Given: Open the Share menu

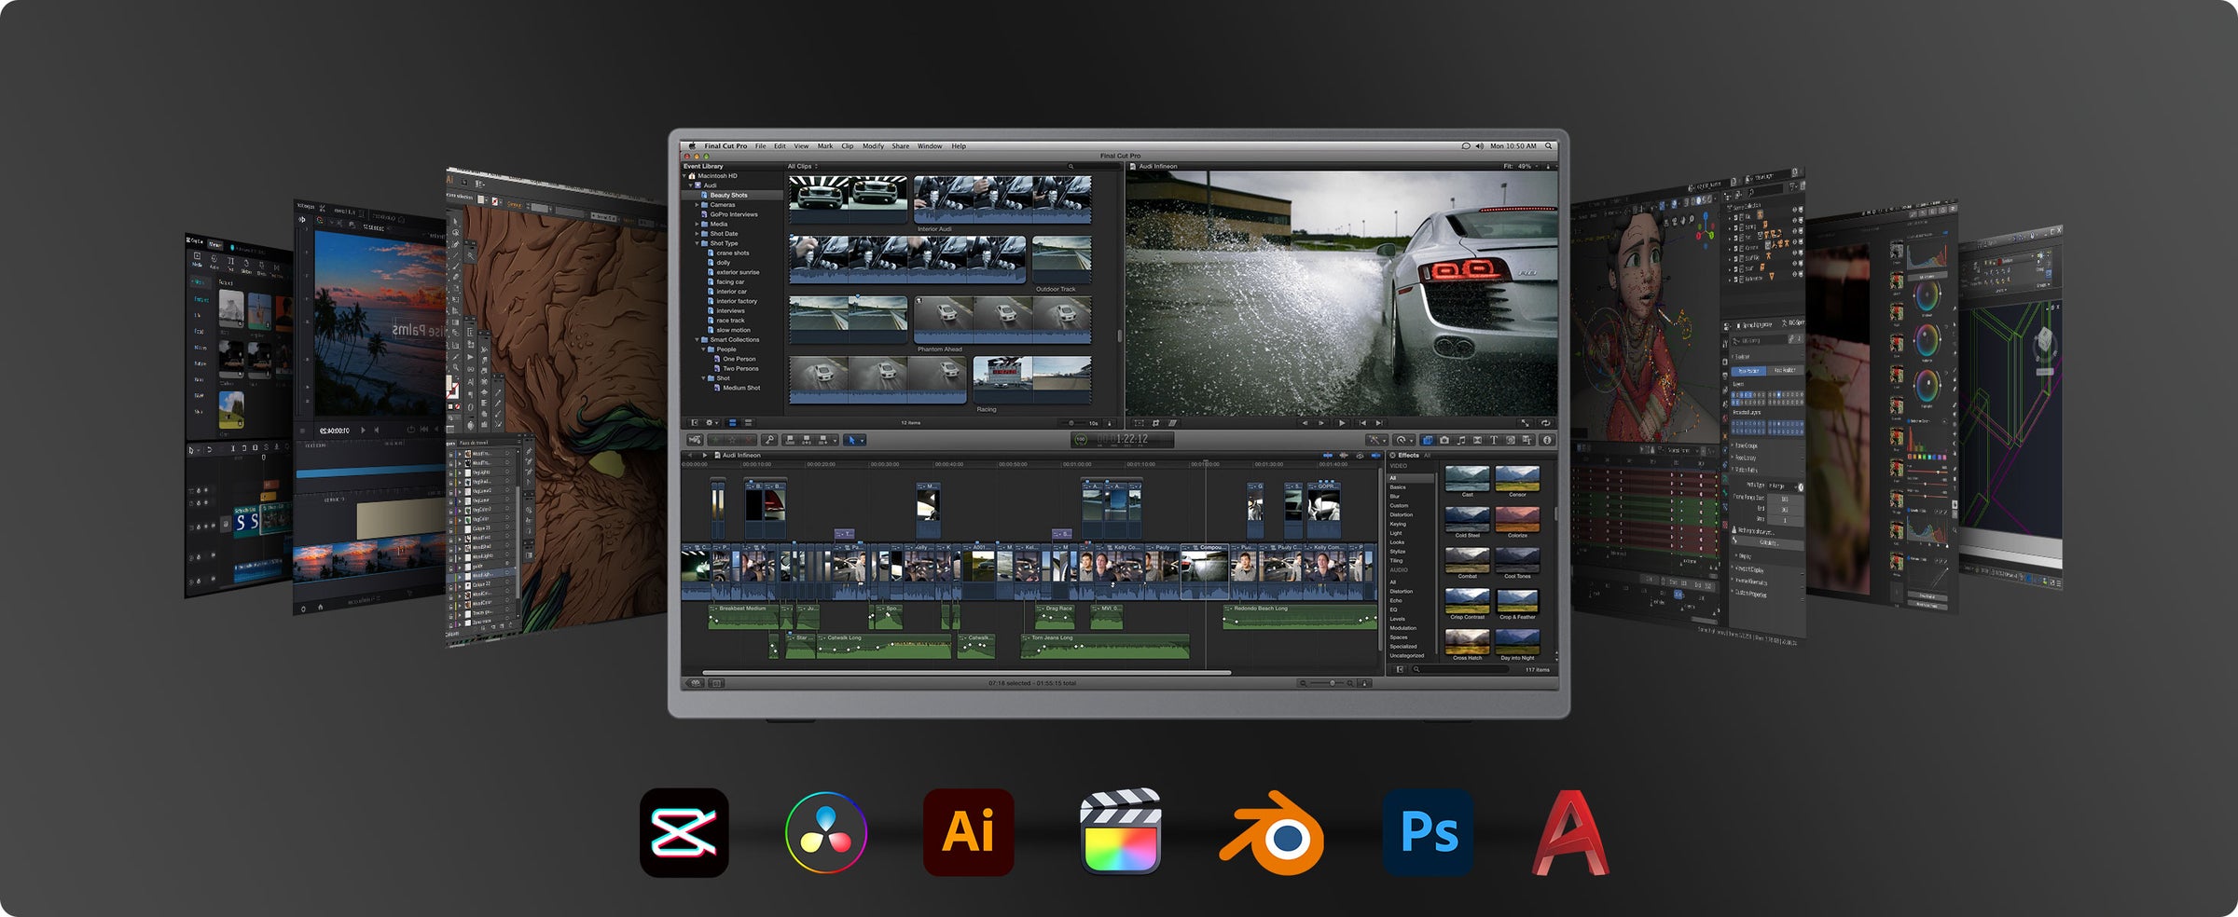Looking at the screenshot, I should pyautogui.click(x=900, y=146).
